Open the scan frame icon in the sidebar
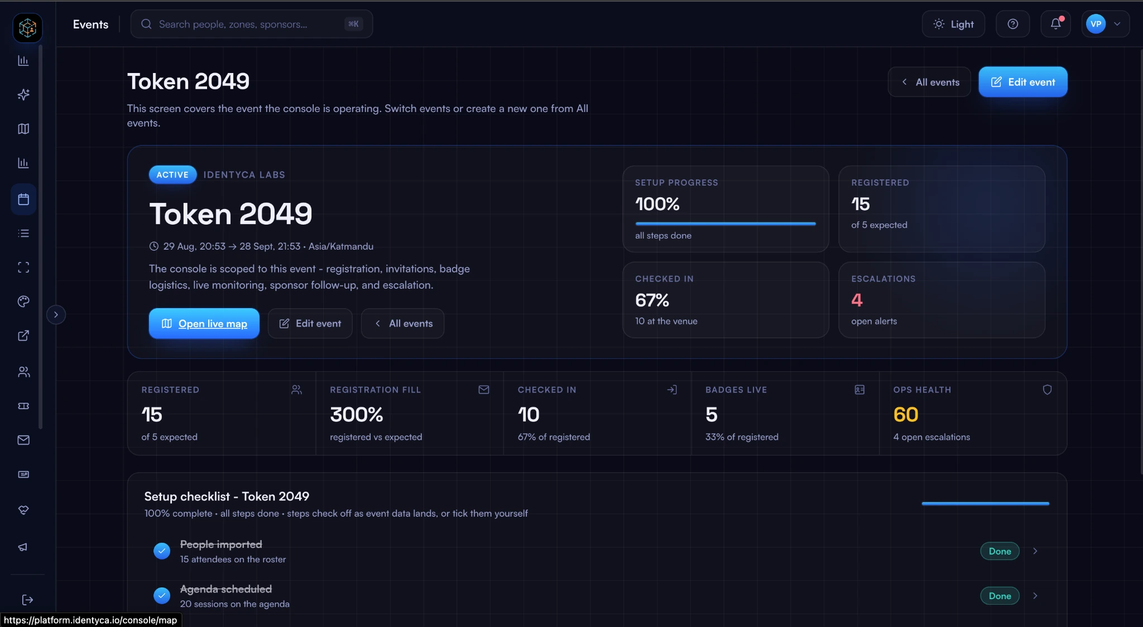The width and height of the screenshot is (1143, 627). [x=23, y=268]
